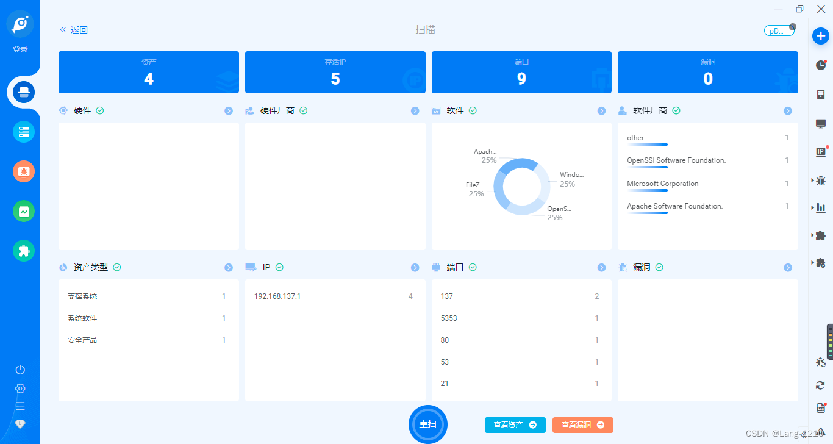Click the login avatar logo

tap(20, 24)
